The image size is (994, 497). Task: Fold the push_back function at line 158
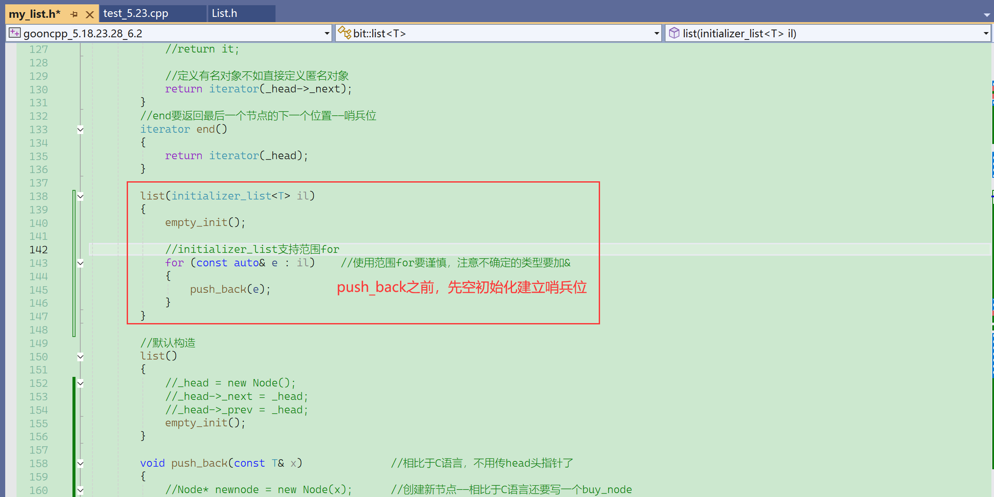[80, 463]
